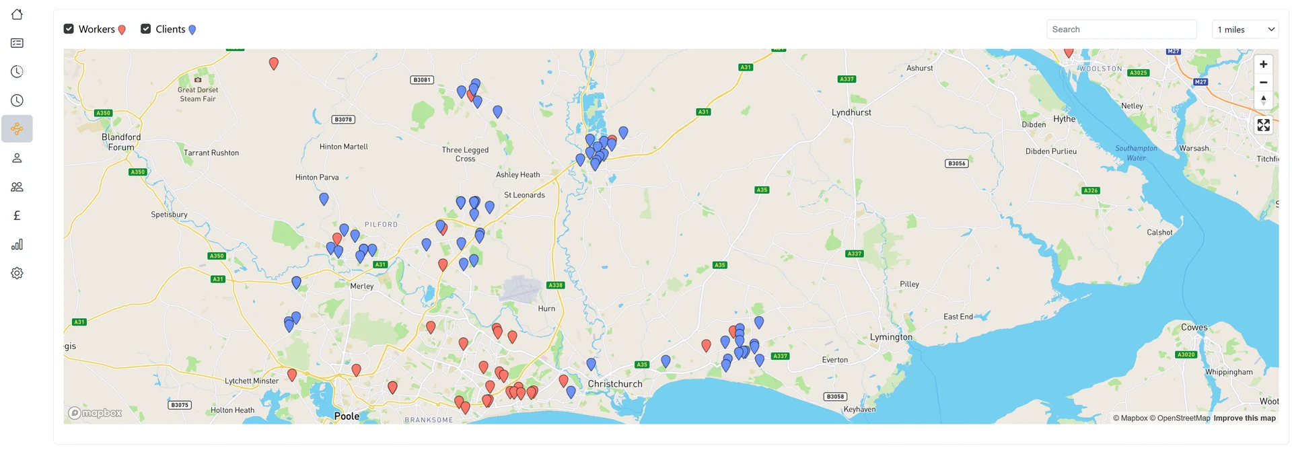Image resolution: width=1292 pixels, height=454 pixels.
Task: Uncheck the Workers checkbox
Action: click(69, 29)
